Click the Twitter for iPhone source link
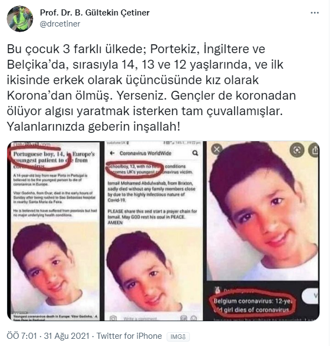Viewport: 330px width, 346px height. (130, 336)
